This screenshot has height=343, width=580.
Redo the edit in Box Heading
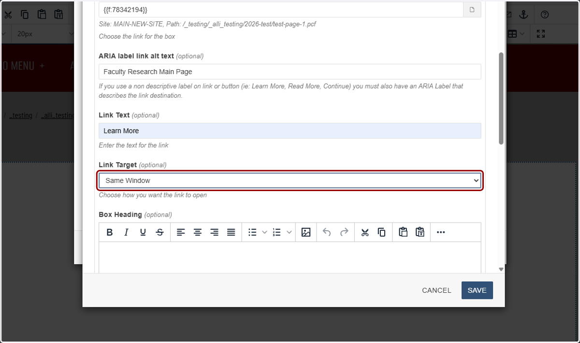(344, 232)
